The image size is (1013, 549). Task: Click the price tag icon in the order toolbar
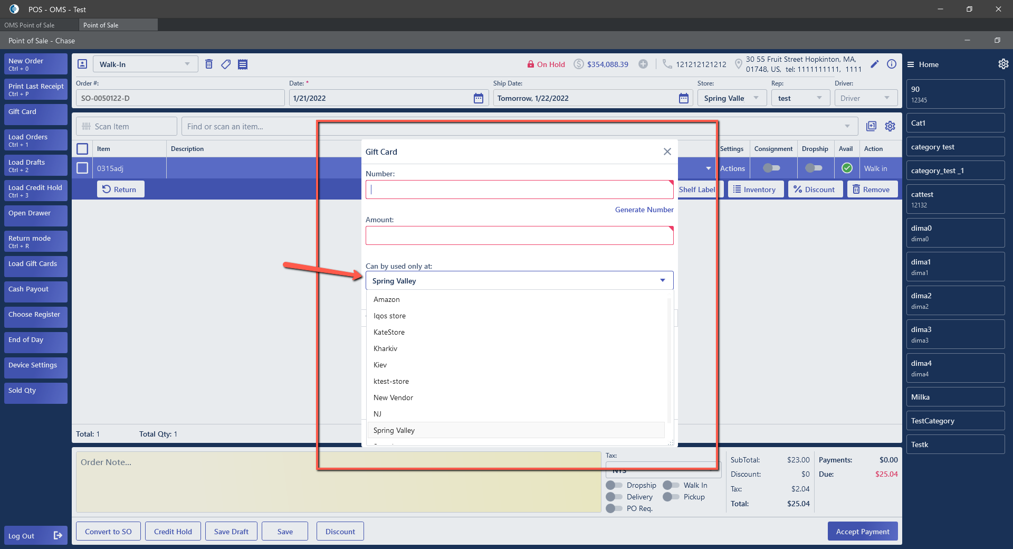(x=226, y=64)
